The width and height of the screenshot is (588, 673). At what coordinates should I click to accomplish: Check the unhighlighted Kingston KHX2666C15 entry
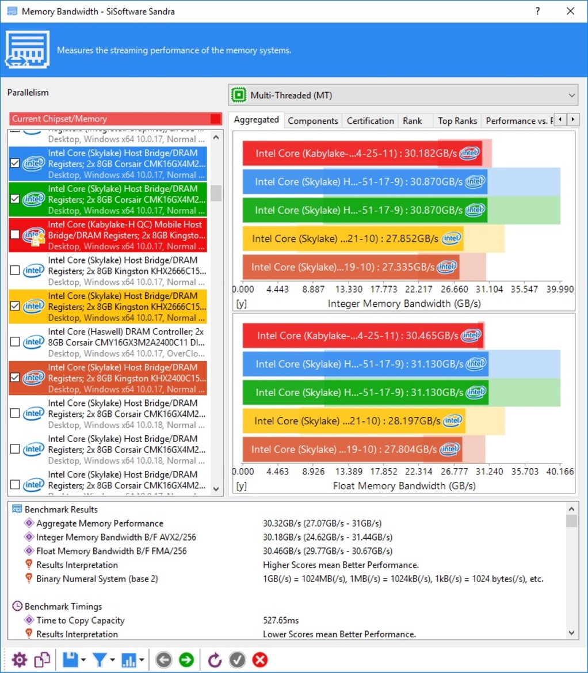[15, 271]
